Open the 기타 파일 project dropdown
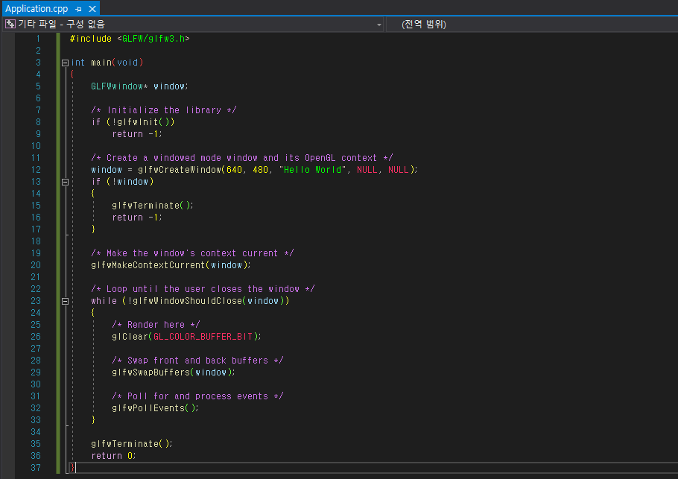 tap(193, 24)
